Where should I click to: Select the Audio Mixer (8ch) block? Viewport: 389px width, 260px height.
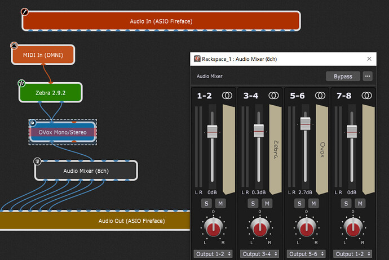tap(86, 171)
